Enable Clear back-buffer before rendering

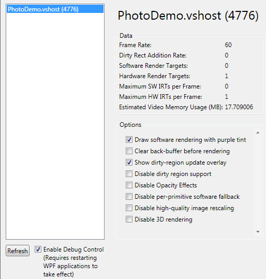[129, 151]
